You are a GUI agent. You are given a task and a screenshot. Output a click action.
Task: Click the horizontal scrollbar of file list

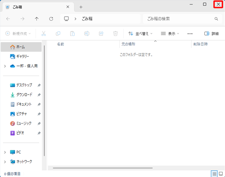coord(103,168)
